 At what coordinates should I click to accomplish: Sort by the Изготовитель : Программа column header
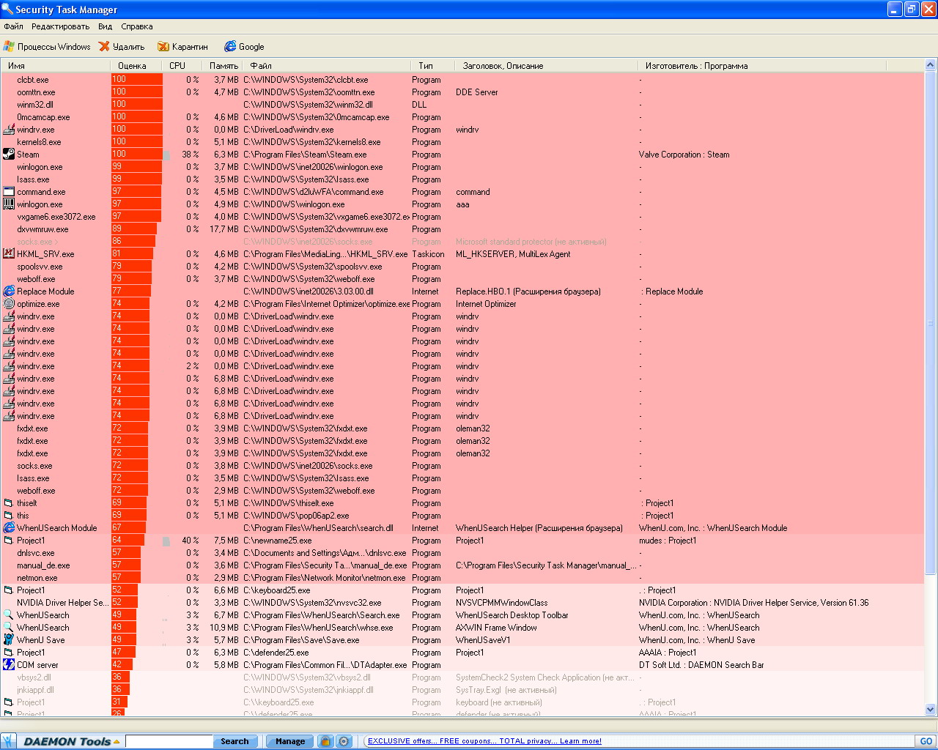tap(762, 66)
